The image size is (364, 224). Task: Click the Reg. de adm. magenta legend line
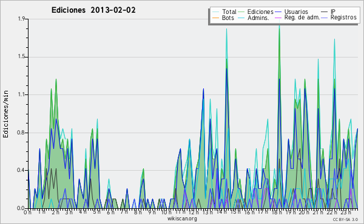(278, 18)
